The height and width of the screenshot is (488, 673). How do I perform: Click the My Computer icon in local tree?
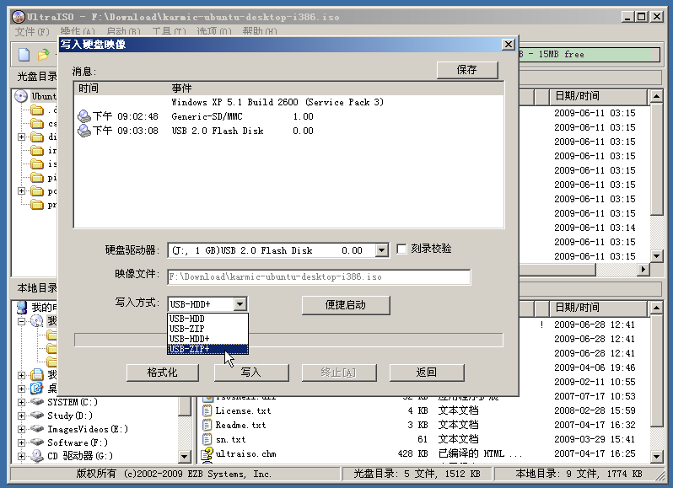coord(21,307)
